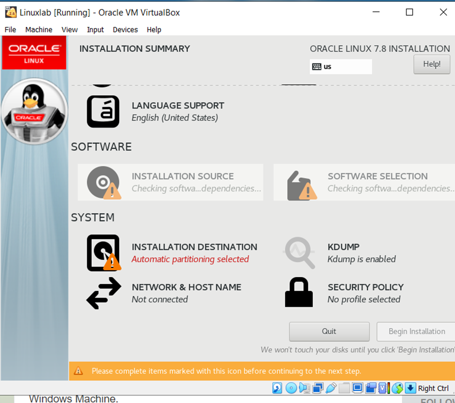455x403 pixels.
Task: Click the Oracle penguin mascot image
Action: pyautogui.click(x=34, y=111)
